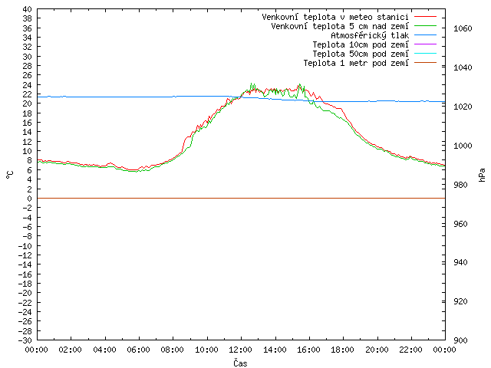Click the '10:00' time axis label
Viewport: 491px width, 368px height.
pyautogui.click(x=206, y=350)
